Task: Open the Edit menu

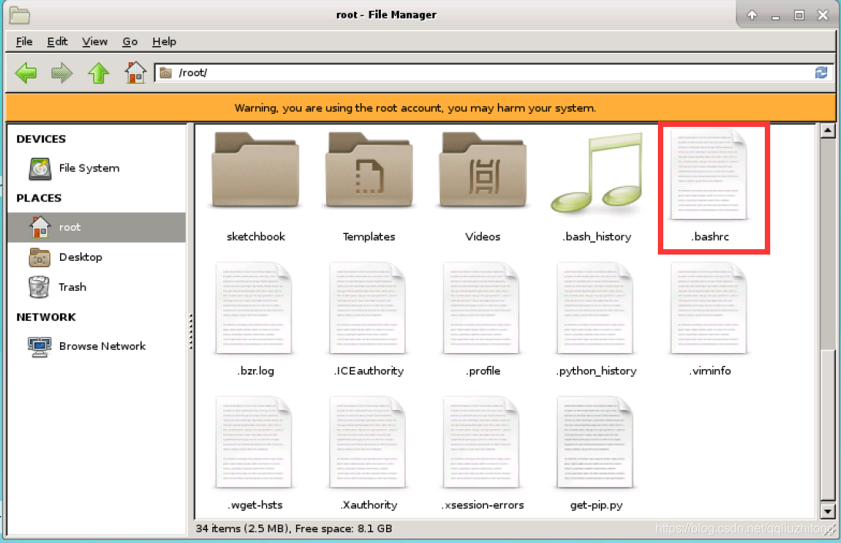Action: [57, 42]
